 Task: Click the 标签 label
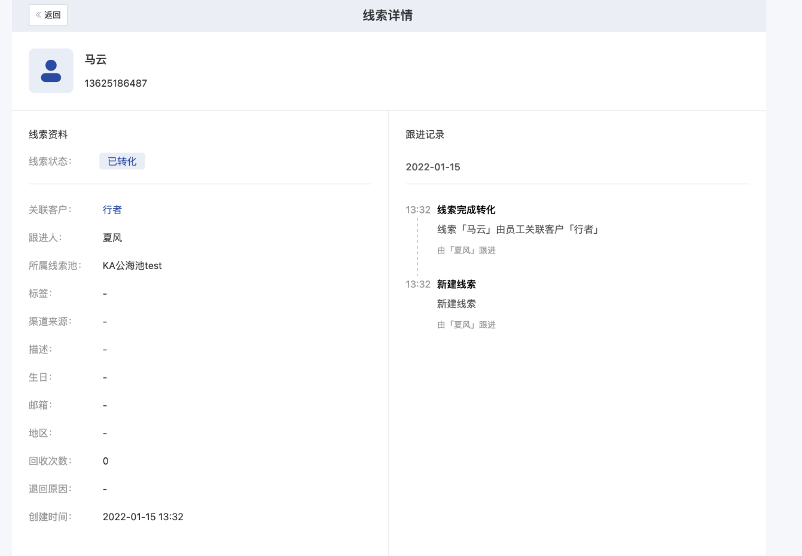(41, 294)
